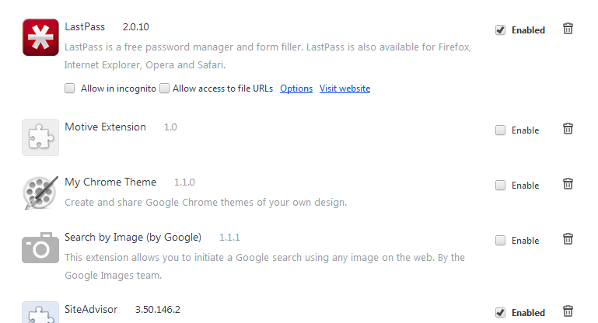Click SiteAdvisor version 3.50.146.2
Screen dimensions: 598x323
click(x=158, y=310)
